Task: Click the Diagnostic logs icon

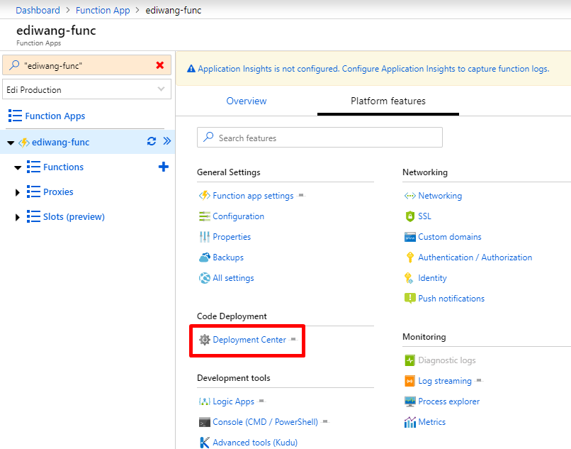Action: 410,360
